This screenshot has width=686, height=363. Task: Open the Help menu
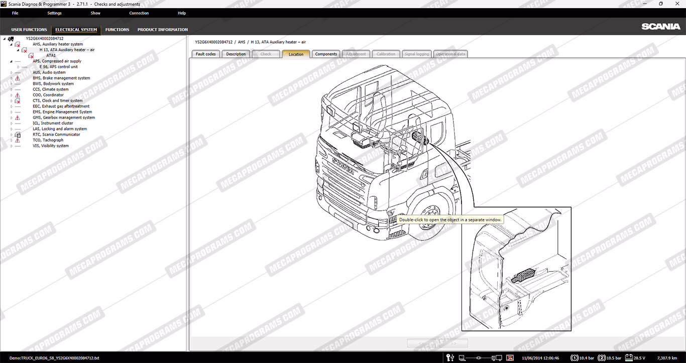pyautogui.click(x=182, y=13)
